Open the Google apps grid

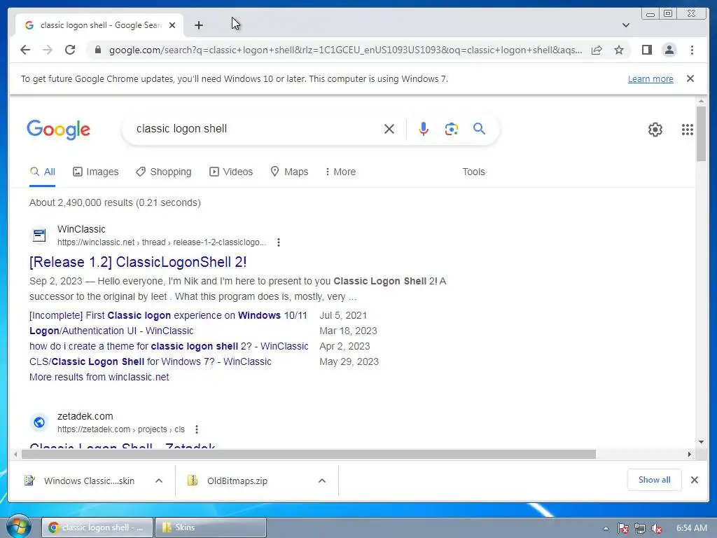tap(688, 130)
